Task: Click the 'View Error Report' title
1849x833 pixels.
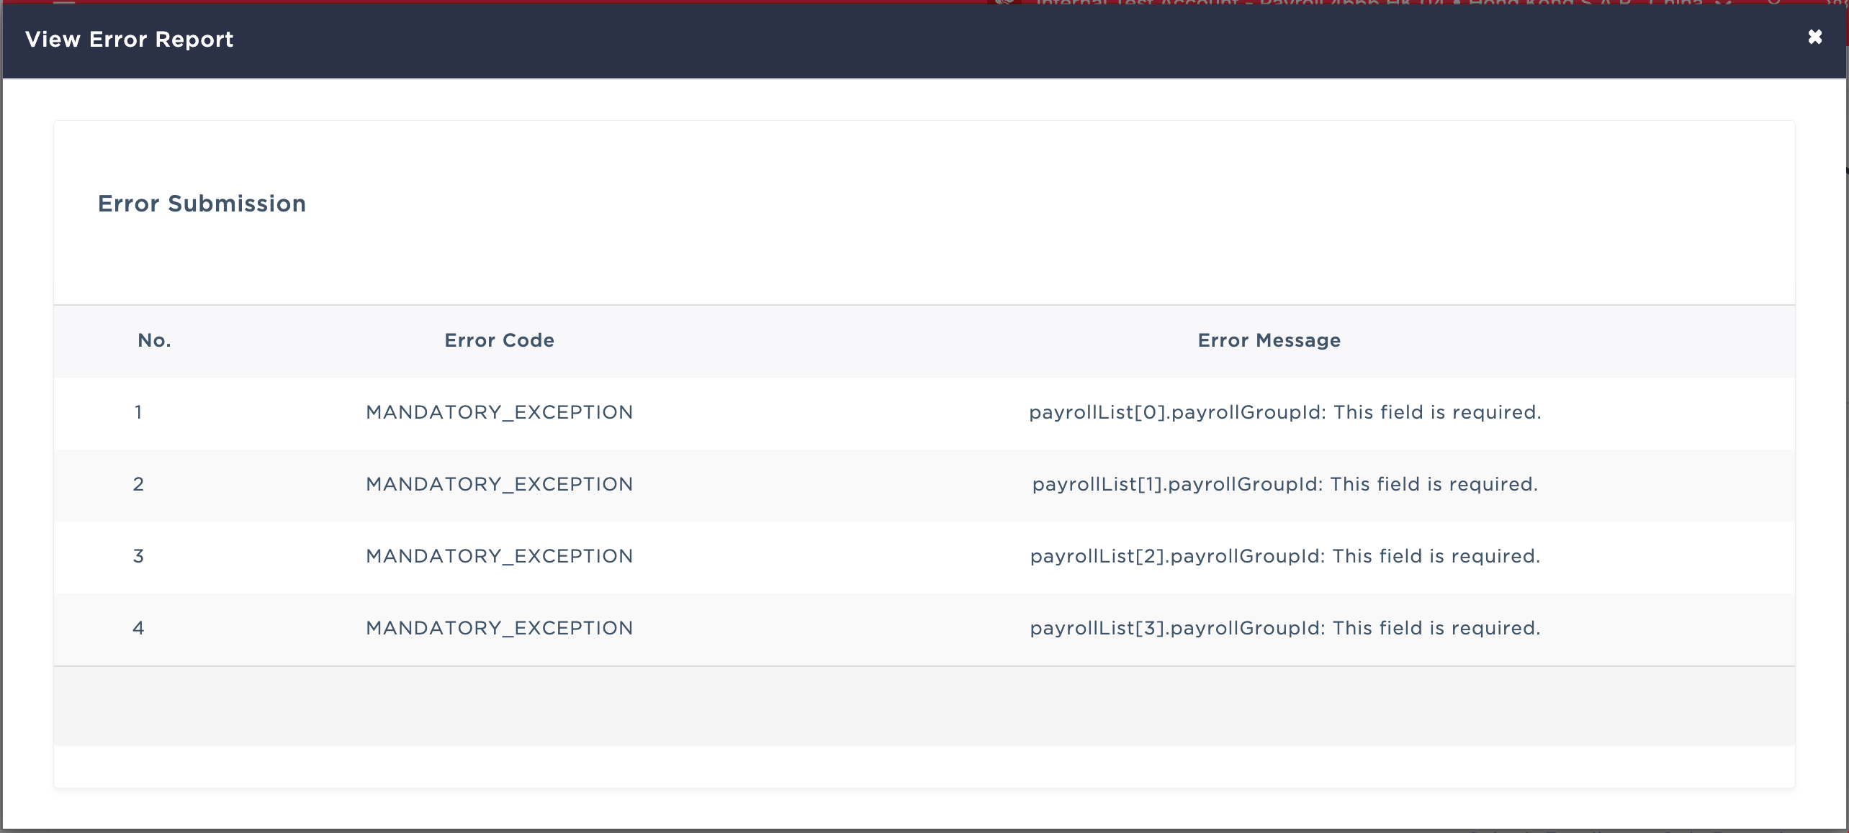Action: pyautogui.click(x=129, y=40)
